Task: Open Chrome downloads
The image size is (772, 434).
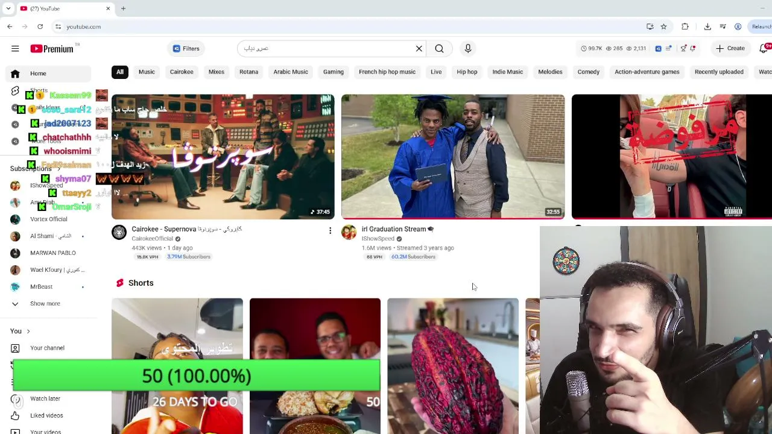Action: (707, 27)
